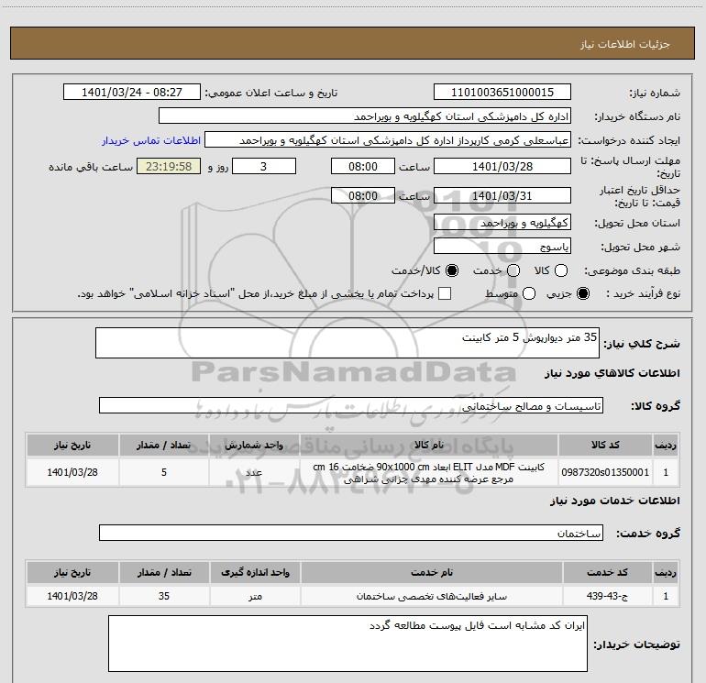706x683 pixels.
Task: Click the goods unit cell عدد
Action: tap(254, 472)
